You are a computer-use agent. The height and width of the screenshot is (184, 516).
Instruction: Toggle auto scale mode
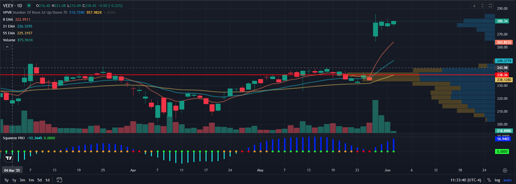tap(507, 180)
